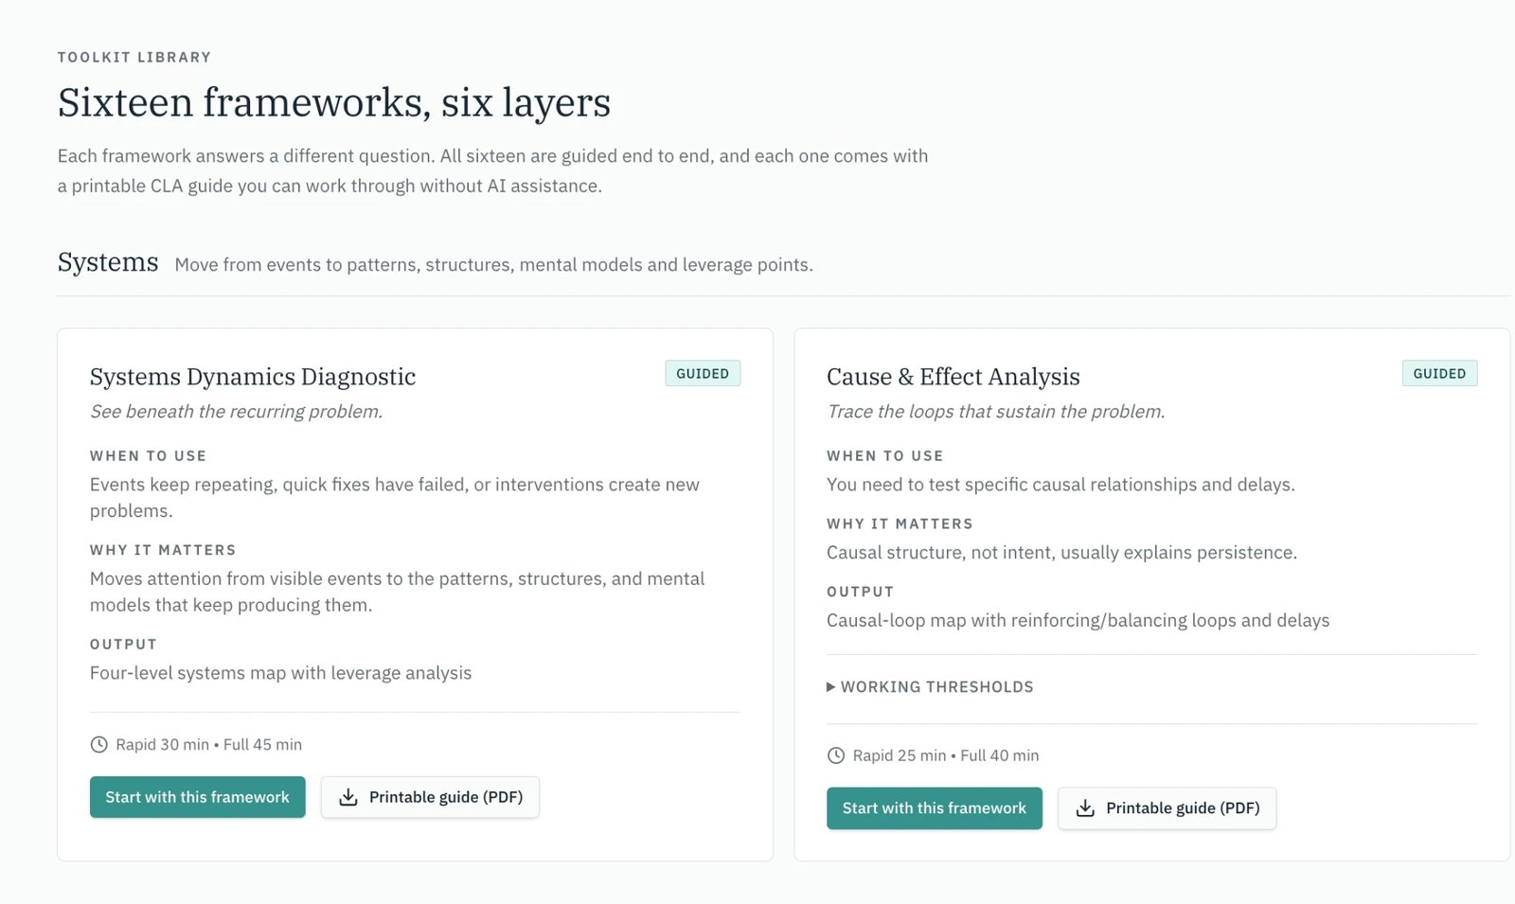Click GUIDED badge on Systems Dynamics Diagnostic card
This screenshot has height=904, width=1515.
point(703,374)
